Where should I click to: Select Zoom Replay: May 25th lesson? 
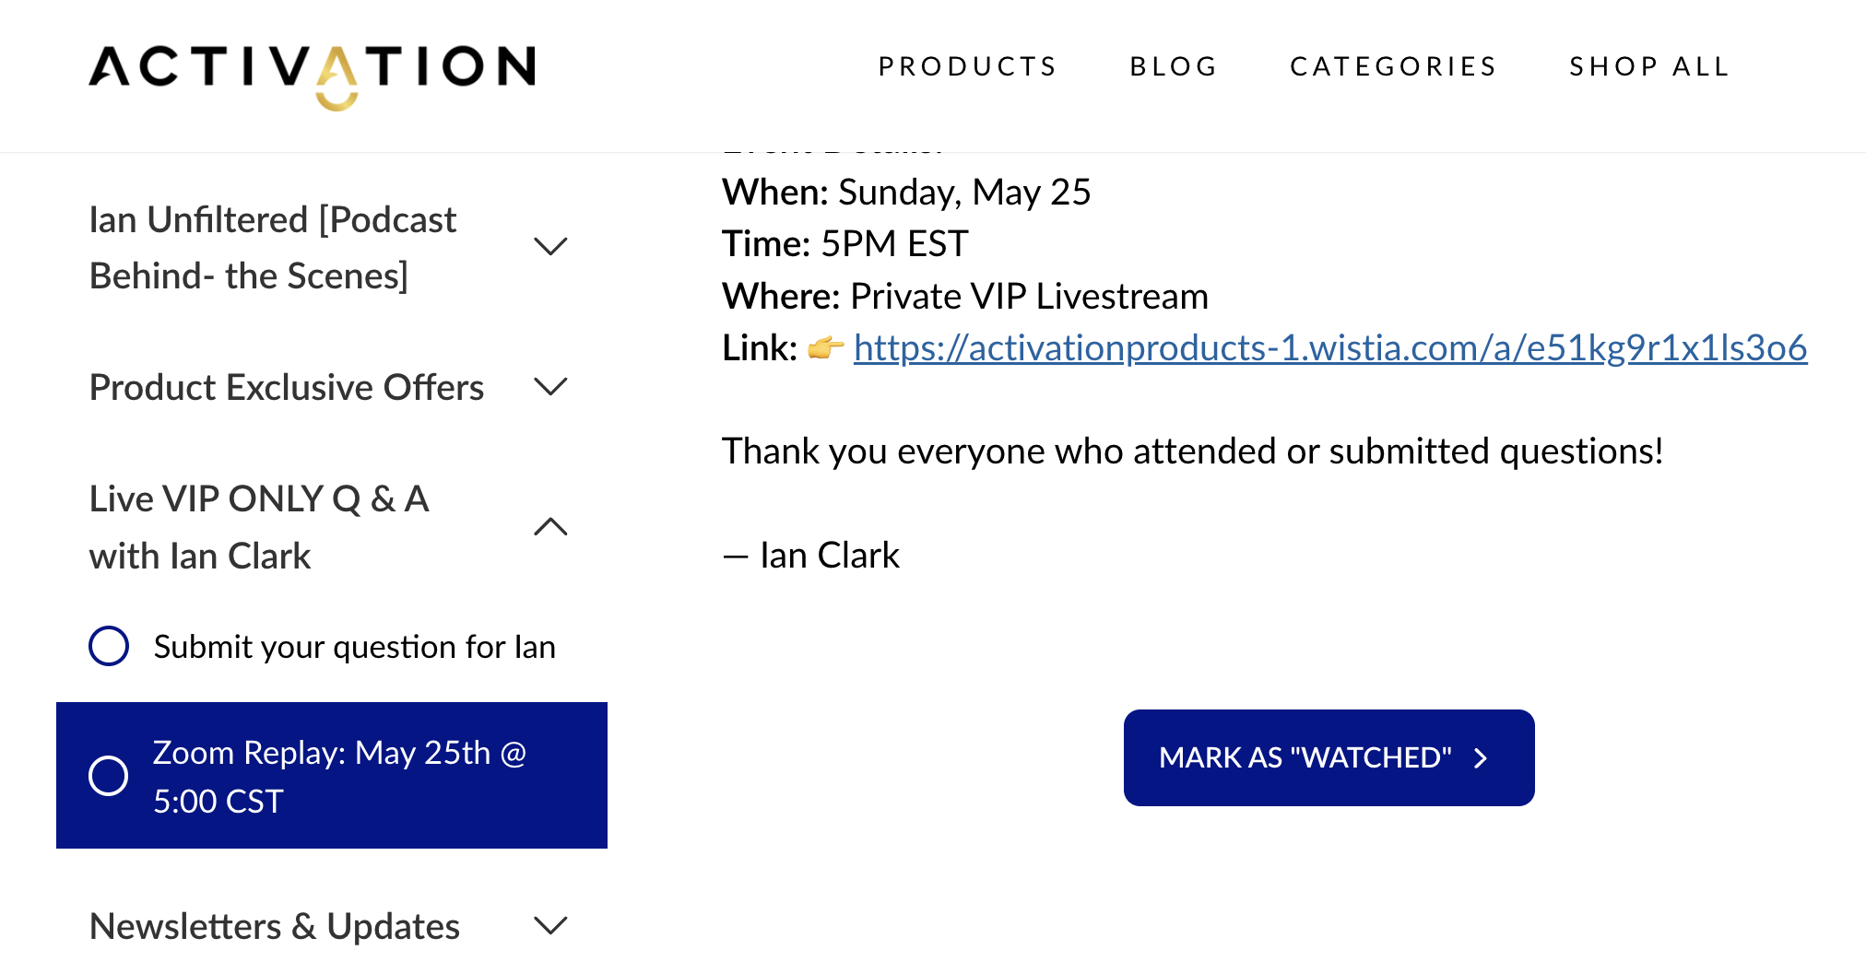332,776
